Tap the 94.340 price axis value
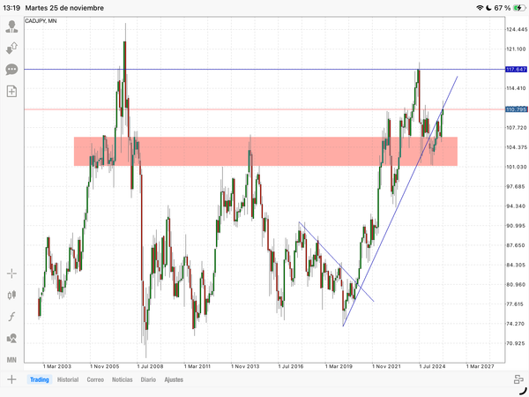Image resolution: width=529 pixels, height=397 pixels. click(x=516, y=206)
